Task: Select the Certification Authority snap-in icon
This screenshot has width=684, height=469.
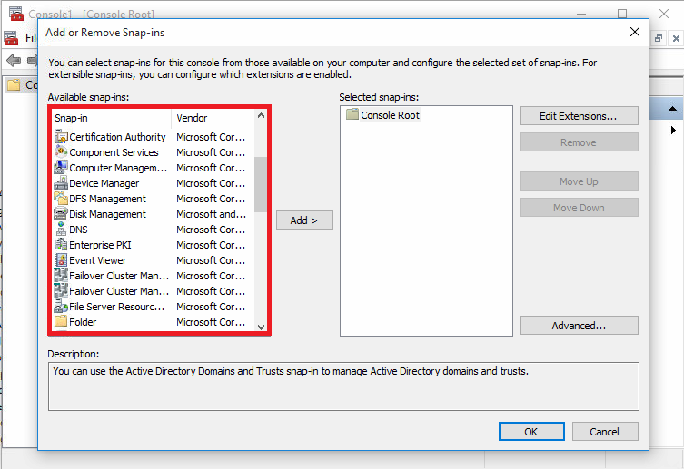Action: 61,137
